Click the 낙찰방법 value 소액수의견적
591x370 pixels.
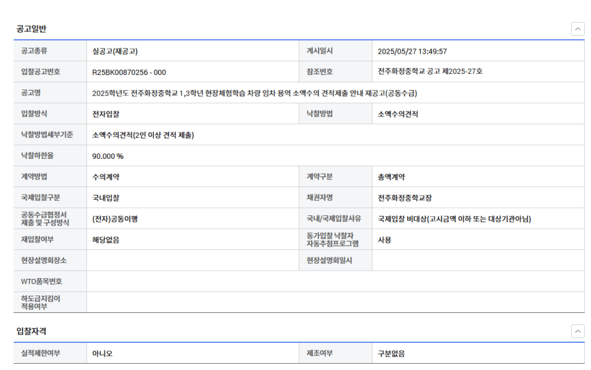[398, 114]
